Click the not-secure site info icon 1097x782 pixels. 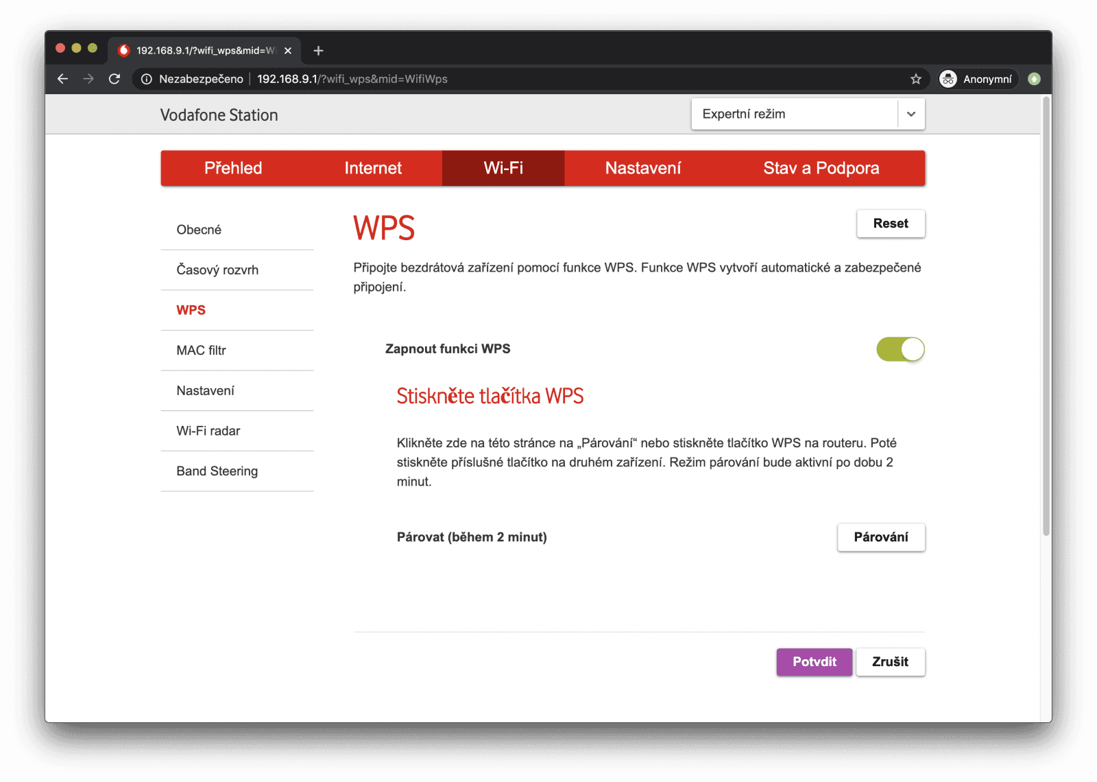(147, 79)
